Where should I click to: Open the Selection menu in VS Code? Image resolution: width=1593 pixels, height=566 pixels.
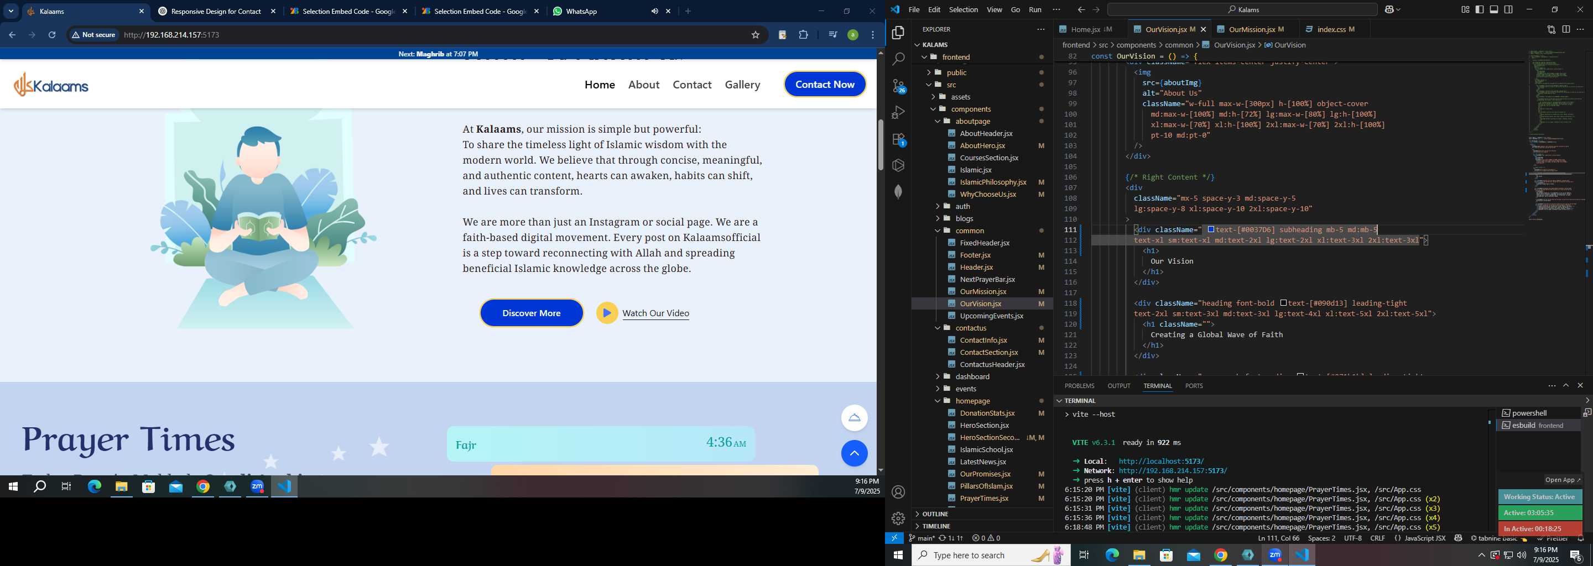(963, 9)
